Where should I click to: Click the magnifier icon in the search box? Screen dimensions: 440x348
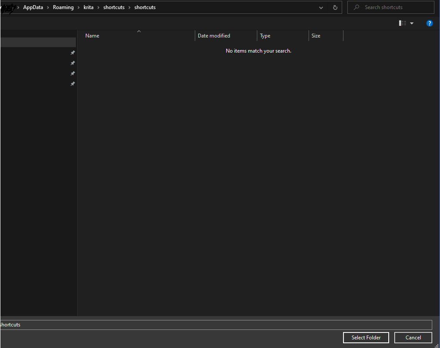click(356, 7)
